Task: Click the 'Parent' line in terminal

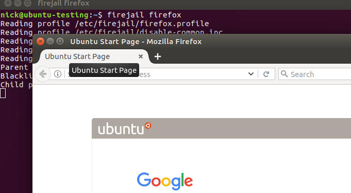Action: [14, 67]
